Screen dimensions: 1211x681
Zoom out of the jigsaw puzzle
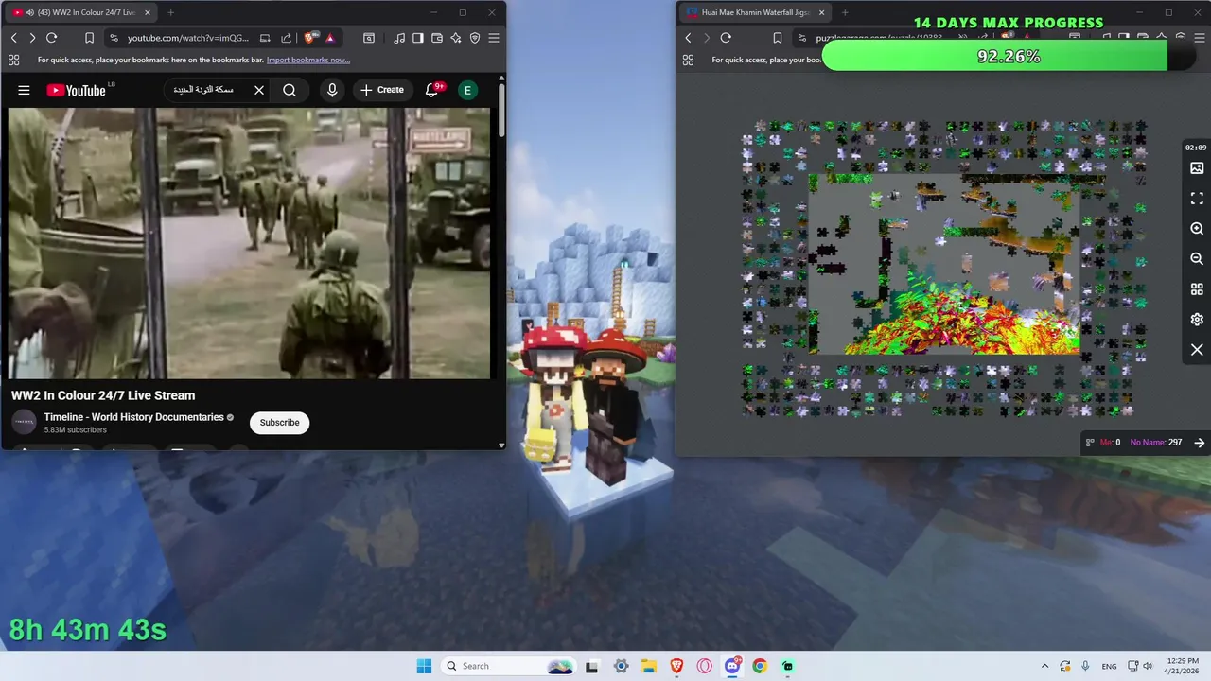(1197, 259)
